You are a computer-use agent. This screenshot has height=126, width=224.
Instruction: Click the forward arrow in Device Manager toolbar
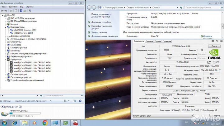click(x=6, y=11)
